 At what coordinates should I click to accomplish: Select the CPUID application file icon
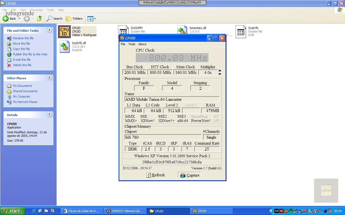pos(64,32)
